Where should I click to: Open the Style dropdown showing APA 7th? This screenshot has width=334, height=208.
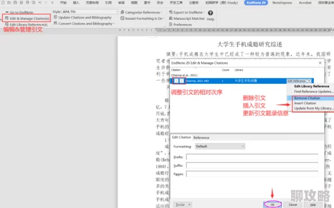click(90, 12)
